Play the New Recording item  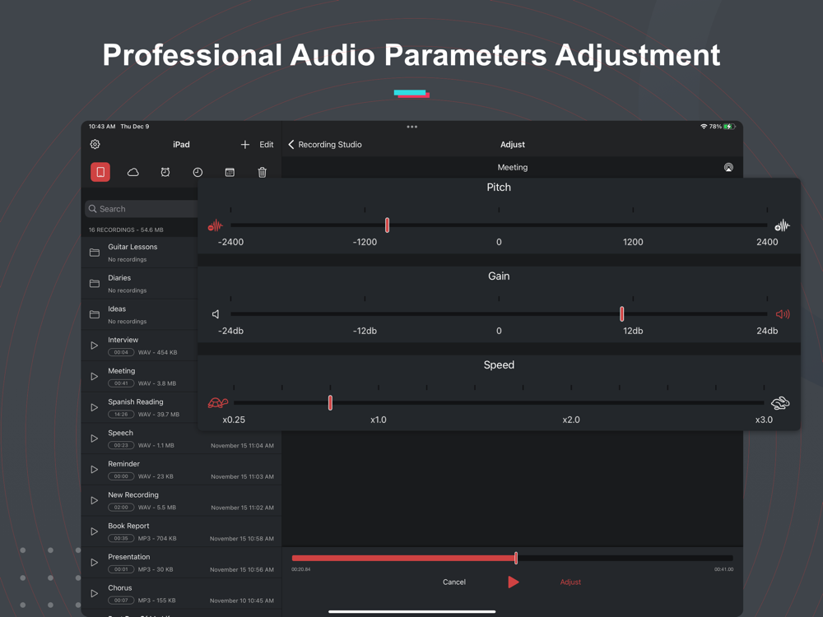(95, 500)
